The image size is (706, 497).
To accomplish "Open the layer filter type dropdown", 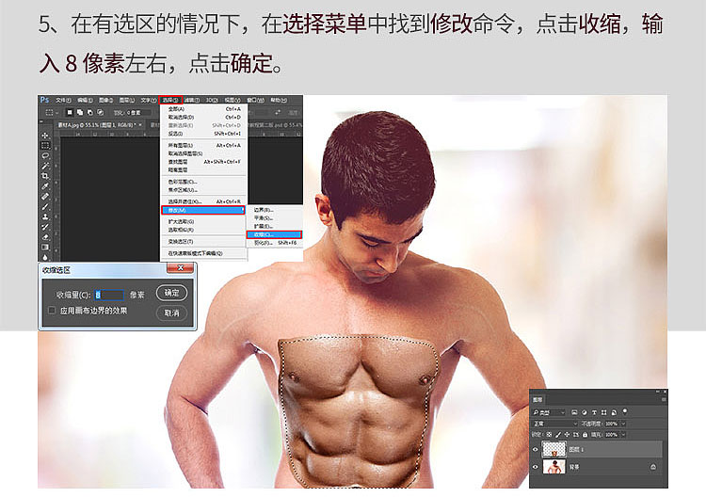I will pyautogui.click(x=549, y=412).
